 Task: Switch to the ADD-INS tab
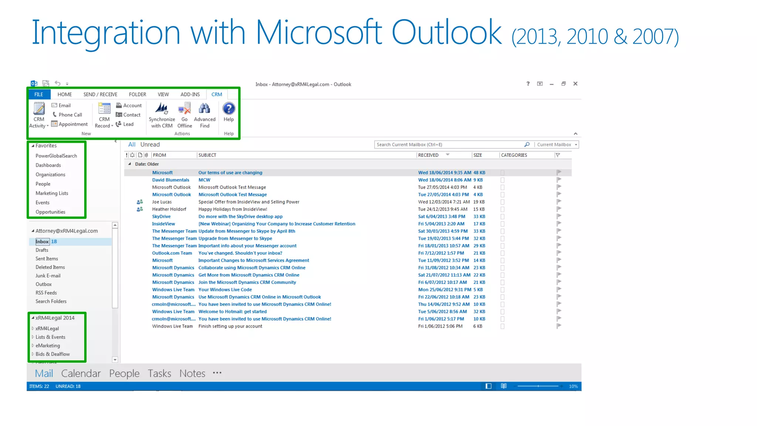pos(190,94)
